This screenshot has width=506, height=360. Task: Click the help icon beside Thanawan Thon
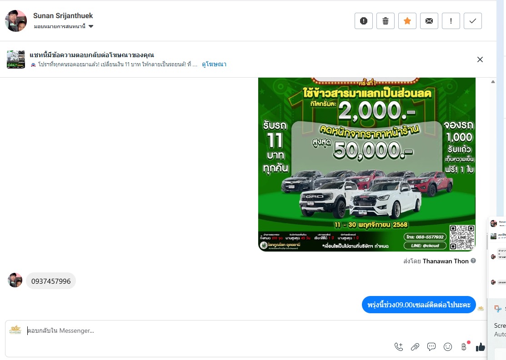click(473, 261)
